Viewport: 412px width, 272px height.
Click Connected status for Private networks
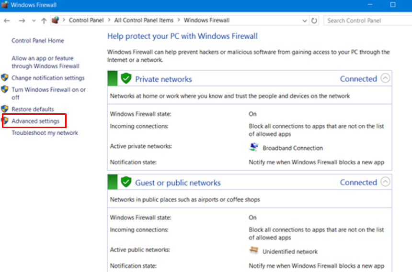[x=358, y=79]
